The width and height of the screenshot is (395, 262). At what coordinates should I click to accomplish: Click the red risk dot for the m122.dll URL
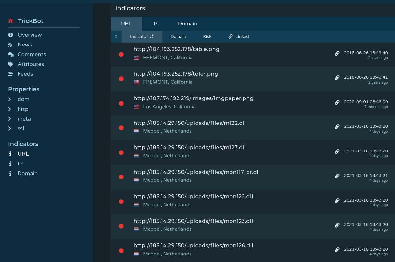pyautogui.click(x=121, y=128)
